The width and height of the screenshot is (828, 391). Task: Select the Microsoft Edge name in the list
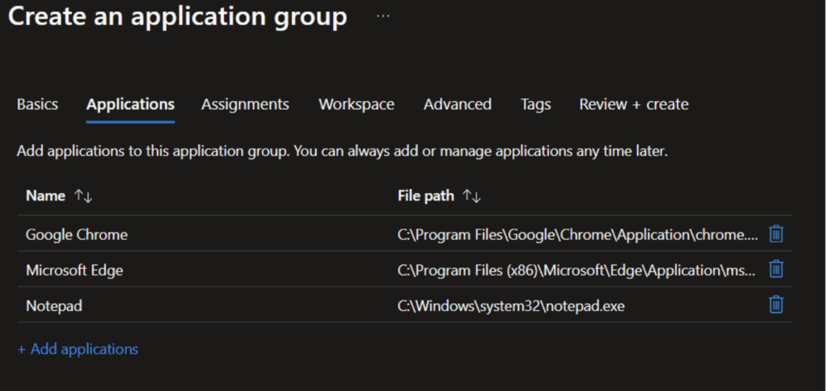pos(74,270)
